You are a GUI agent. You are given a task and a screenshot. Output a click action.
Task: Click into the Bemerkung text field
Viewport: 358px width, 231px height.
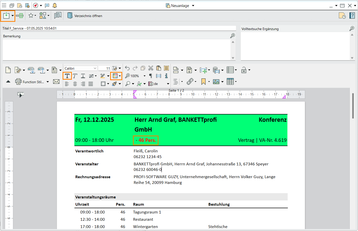(116, 49)
